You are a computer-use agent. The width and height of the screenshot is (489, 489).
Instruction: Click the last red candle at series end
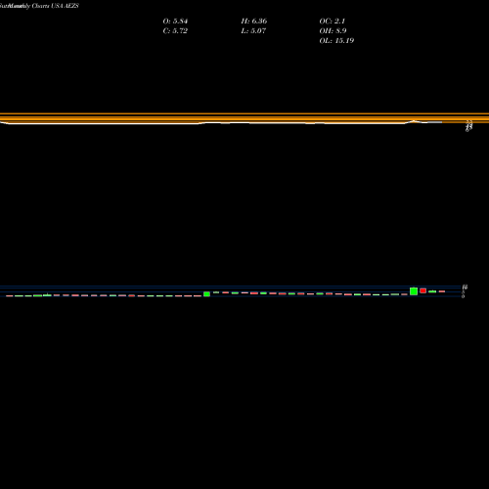pos(442,291)
